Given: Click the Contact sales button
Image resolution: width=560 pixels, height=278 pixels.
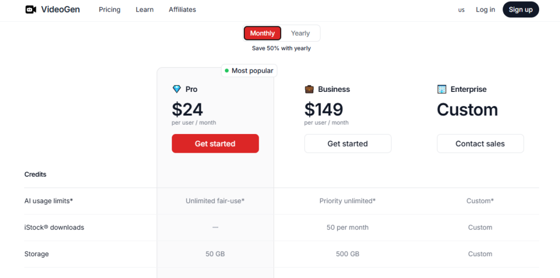Looking at the screenshot, I should [x=480, y=143].
